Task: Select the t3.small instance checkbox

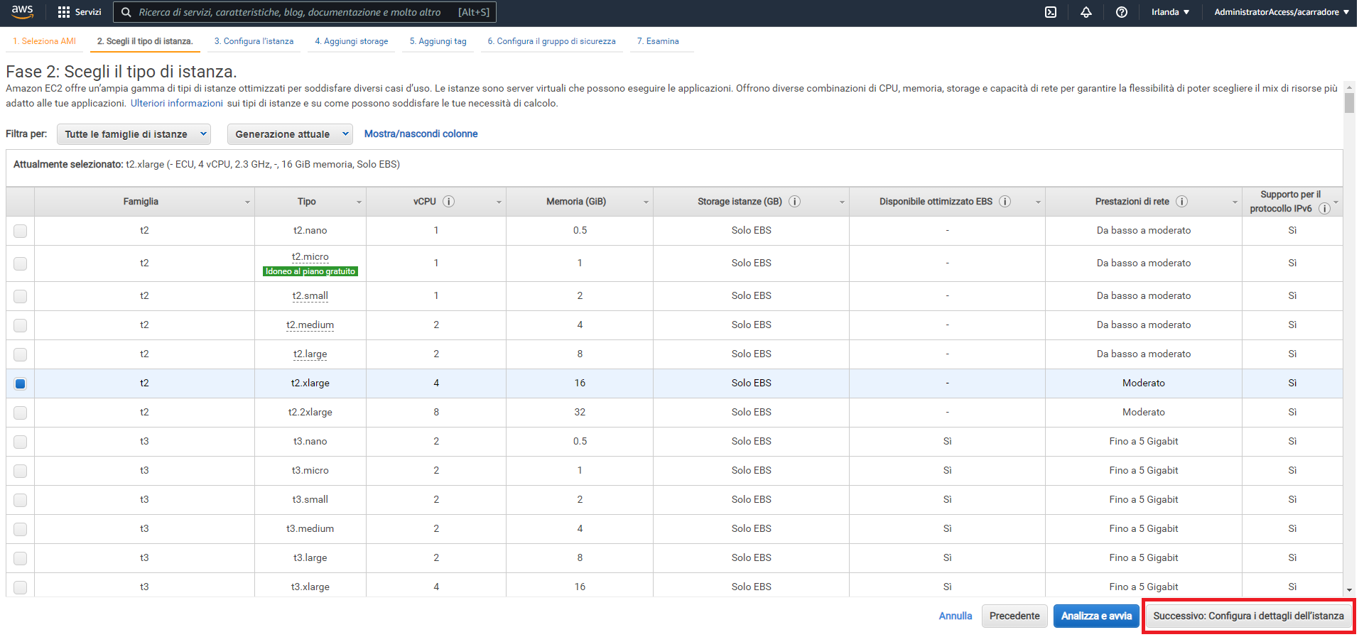Action: 21,500
